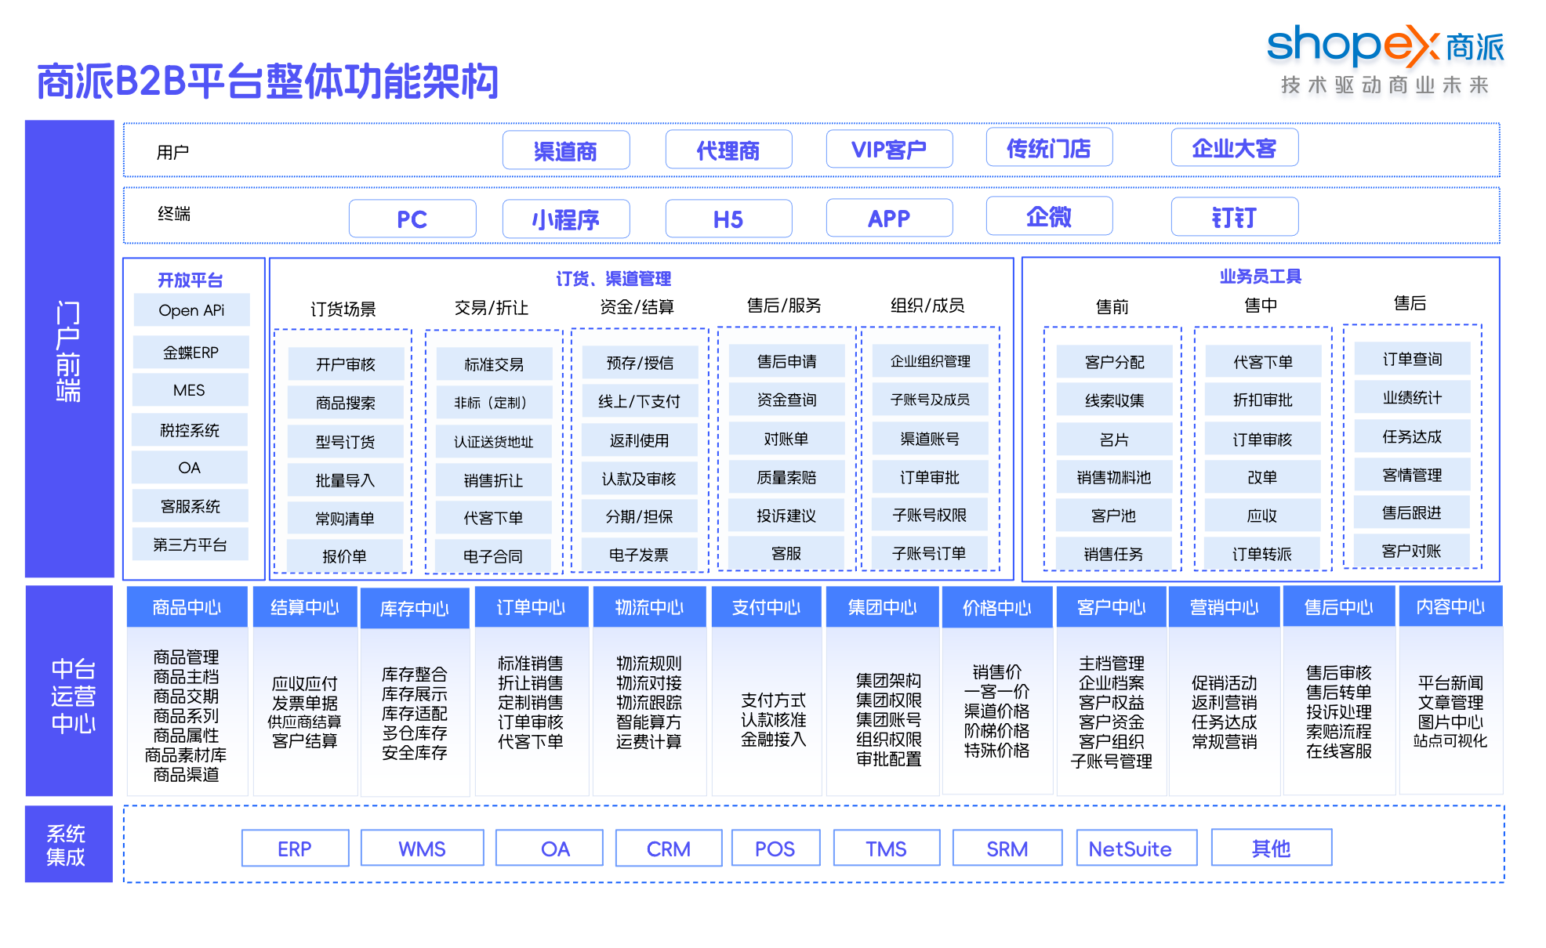Screen dimensions: 1546x948
Task: Click the 钉钉 terminal box
Action: pos(1234,217)
